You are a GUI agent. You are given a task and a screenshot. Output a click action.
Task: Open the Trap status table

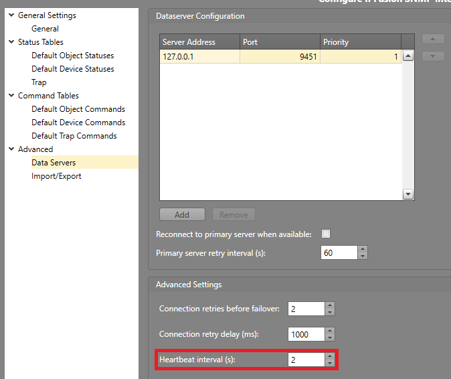(x=39, y=82)
